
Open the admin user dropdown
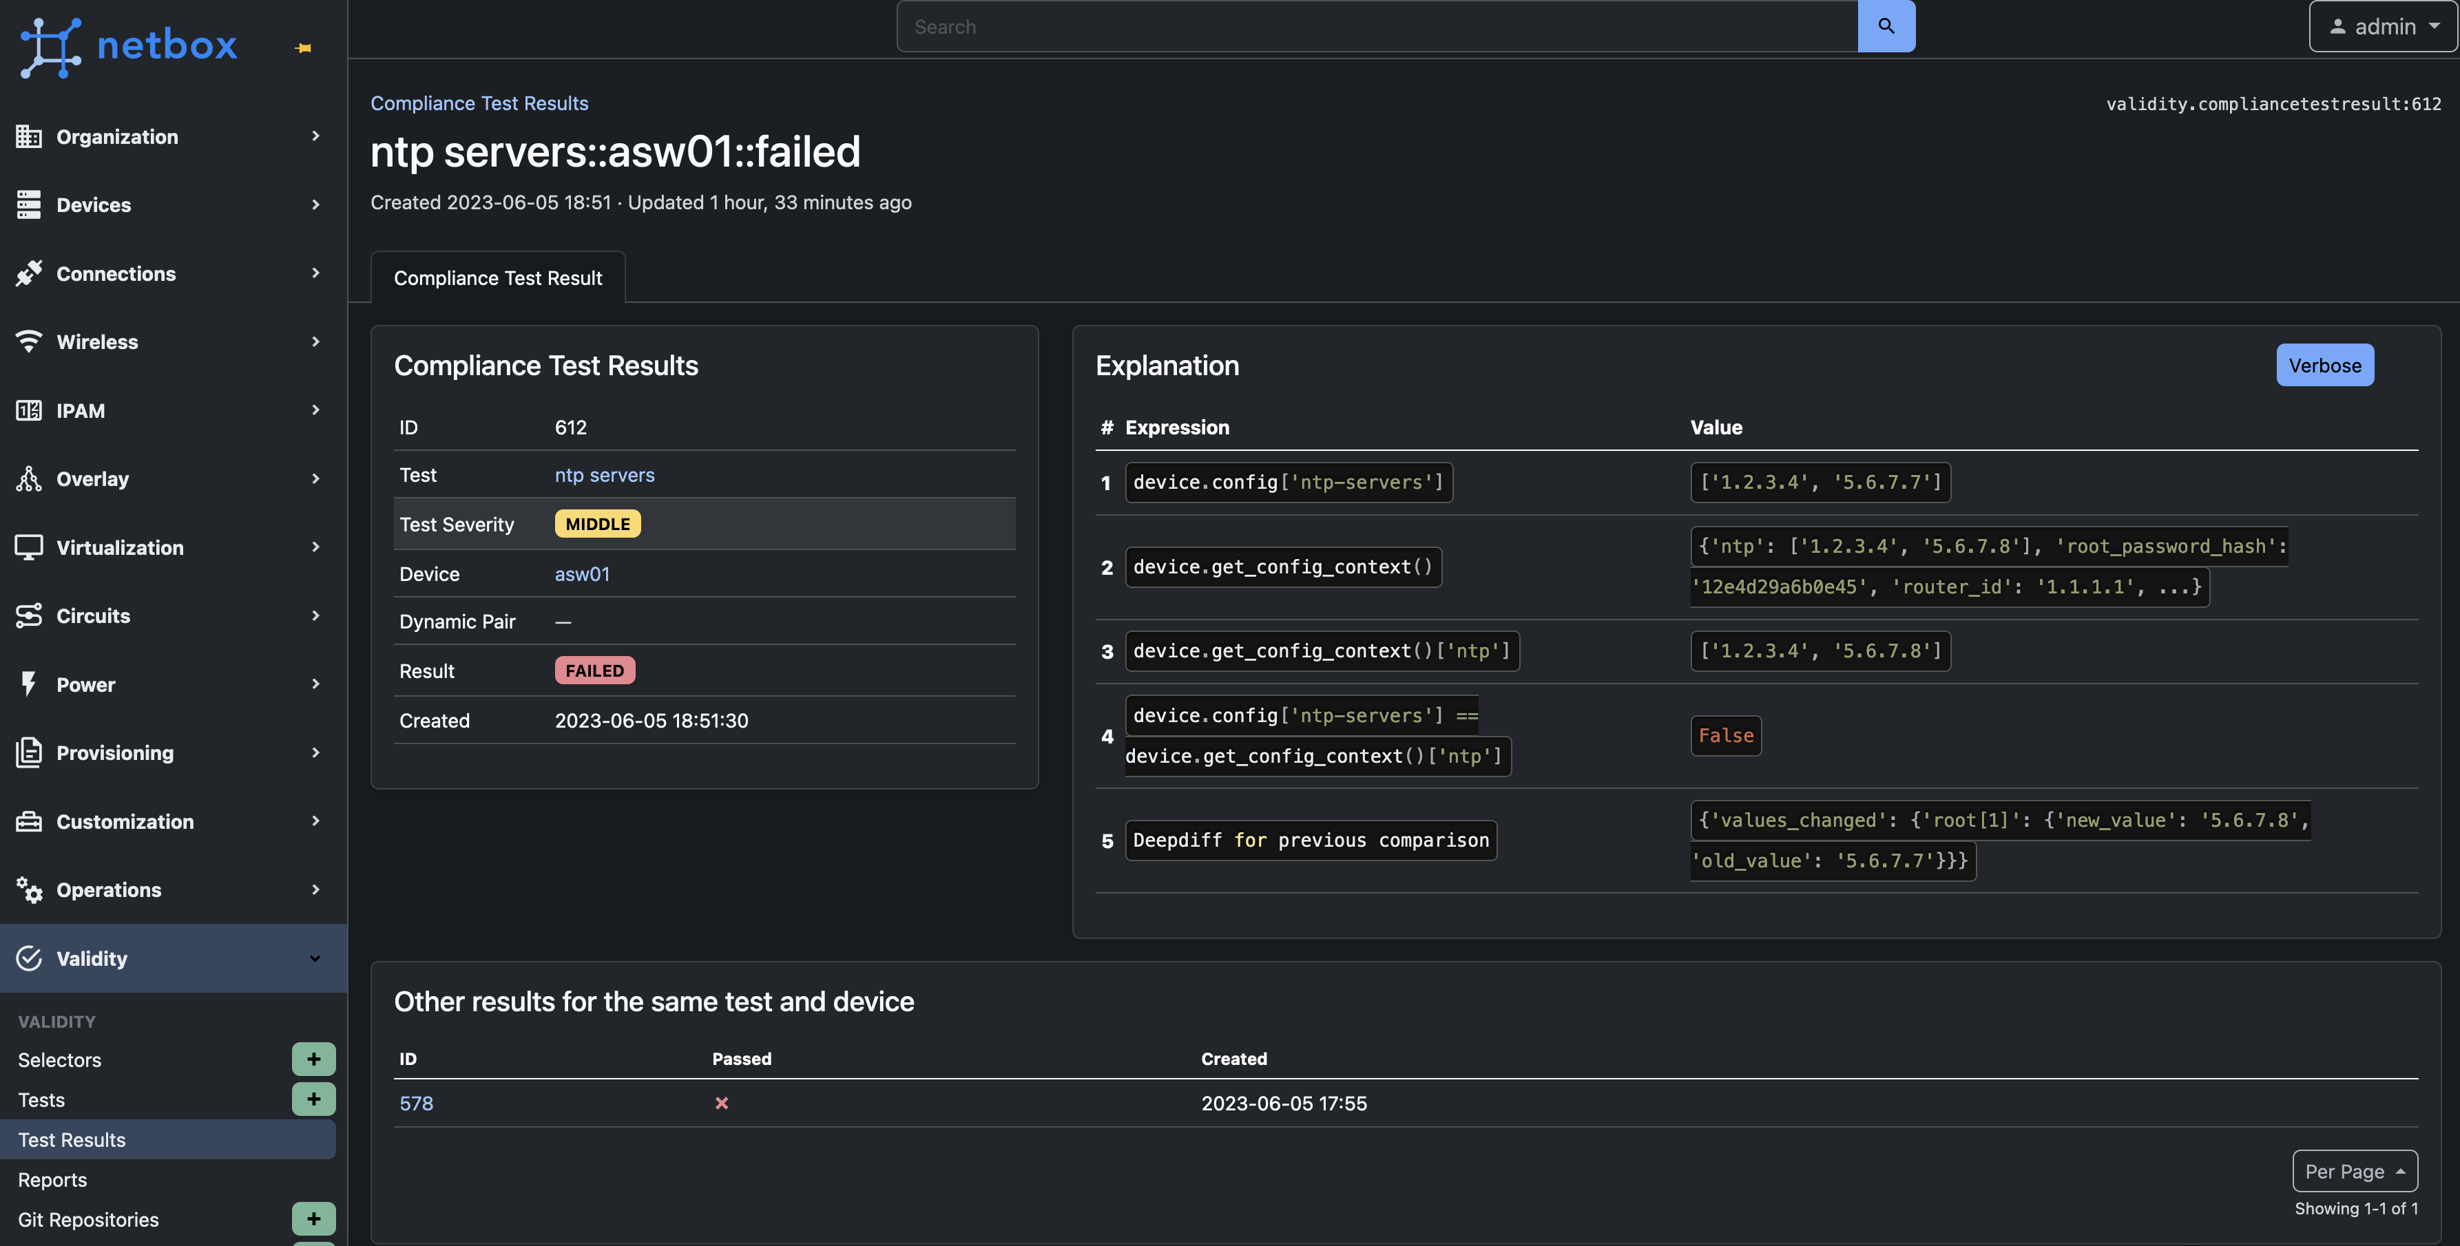pyautogui.click(x=2383, y=27)
